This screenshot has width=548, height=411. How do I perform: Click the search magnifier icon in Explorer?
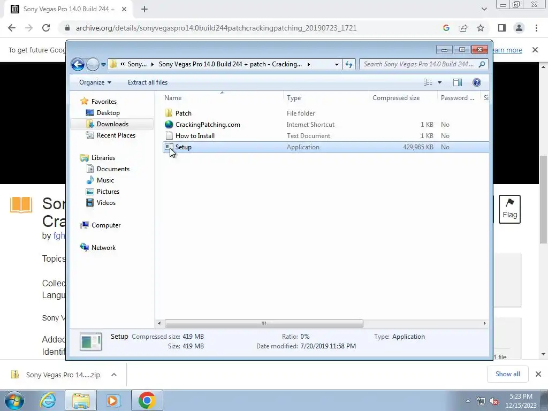[482, 64]
